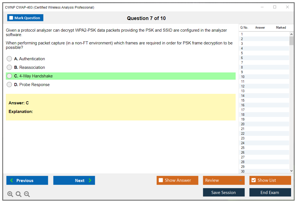Close the exam window
The height and width of the screenshot is (204, 298).
click(287, 7)
